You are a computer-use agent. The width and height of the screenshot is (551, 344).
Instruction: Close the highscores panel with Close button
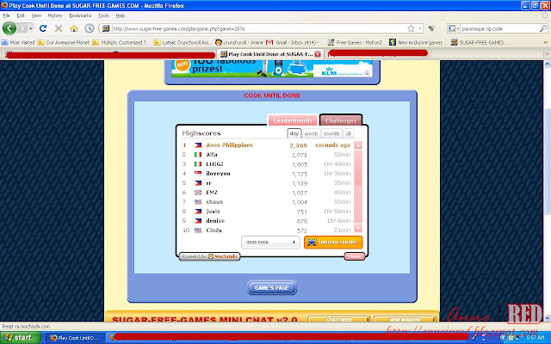[354, 256]
